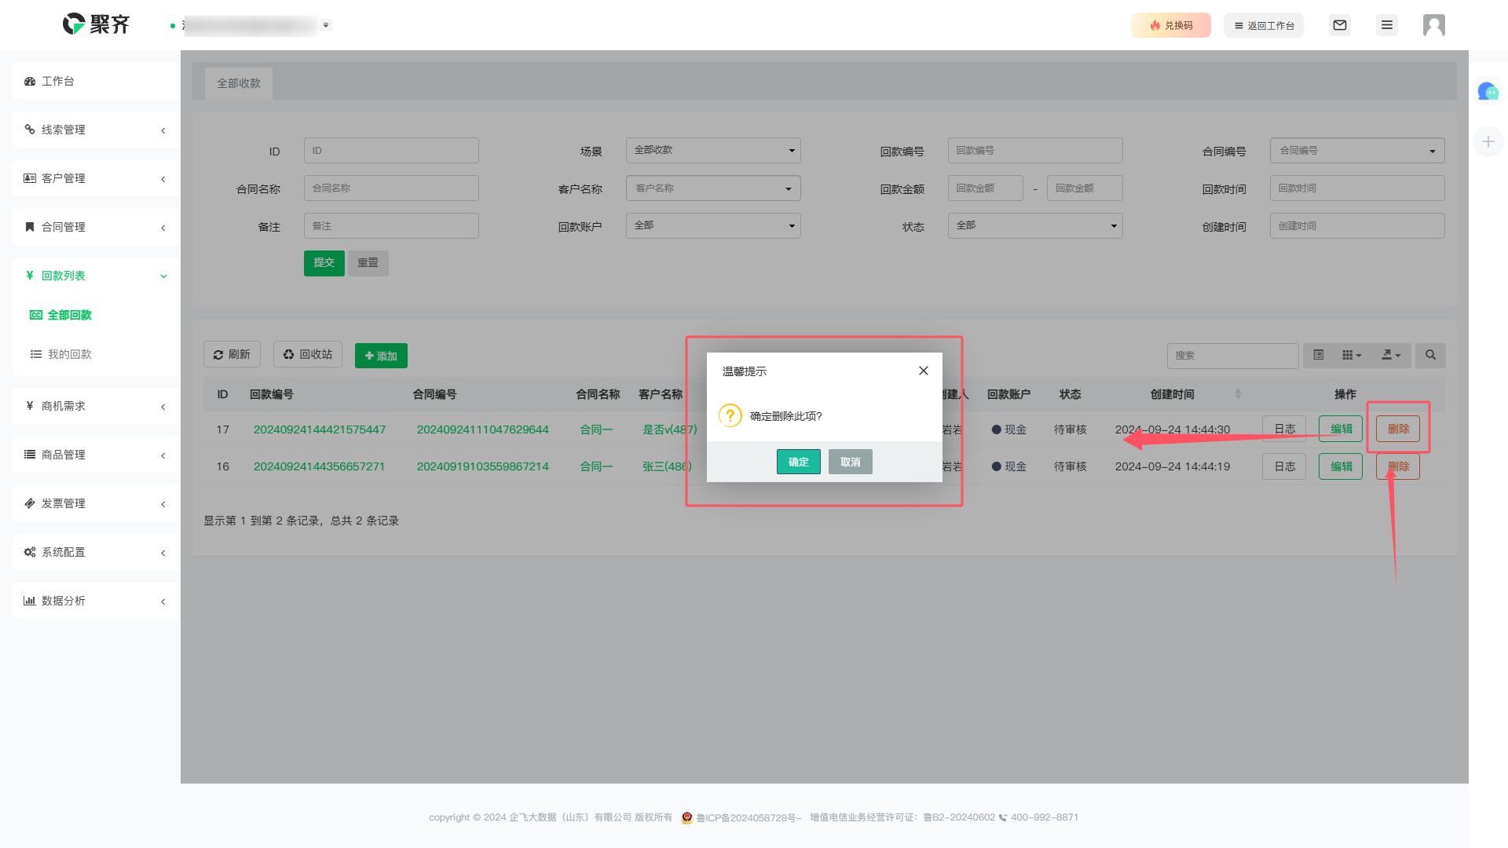1508x848 pixels.
Task: Click 返回工作台 button
Action: click(1264, 25)
